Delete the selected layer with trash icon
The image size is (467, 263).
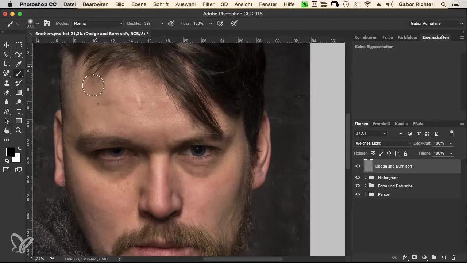pyautogui.click(x=454, y=258)
